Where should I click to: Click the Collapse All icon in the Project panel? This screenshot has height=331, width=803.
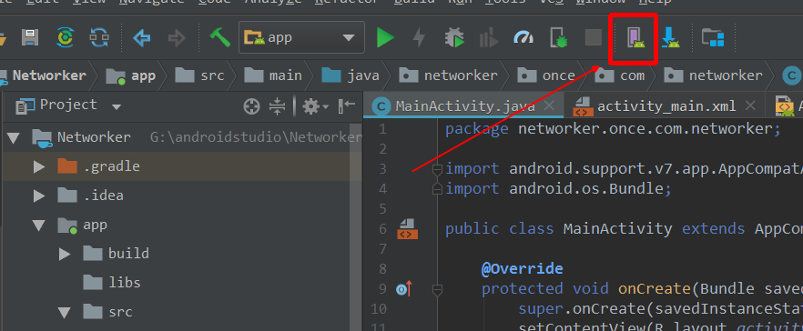tap(277, 106)
